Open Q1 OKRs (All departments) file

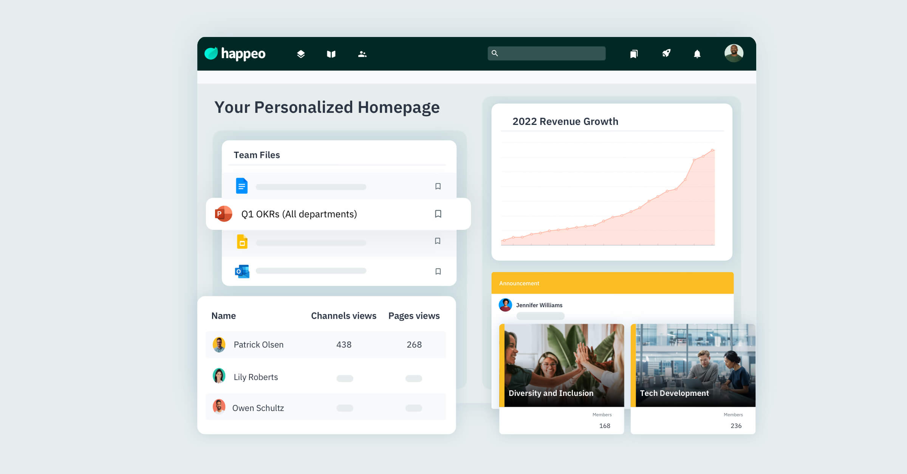[x=299, y=214]
